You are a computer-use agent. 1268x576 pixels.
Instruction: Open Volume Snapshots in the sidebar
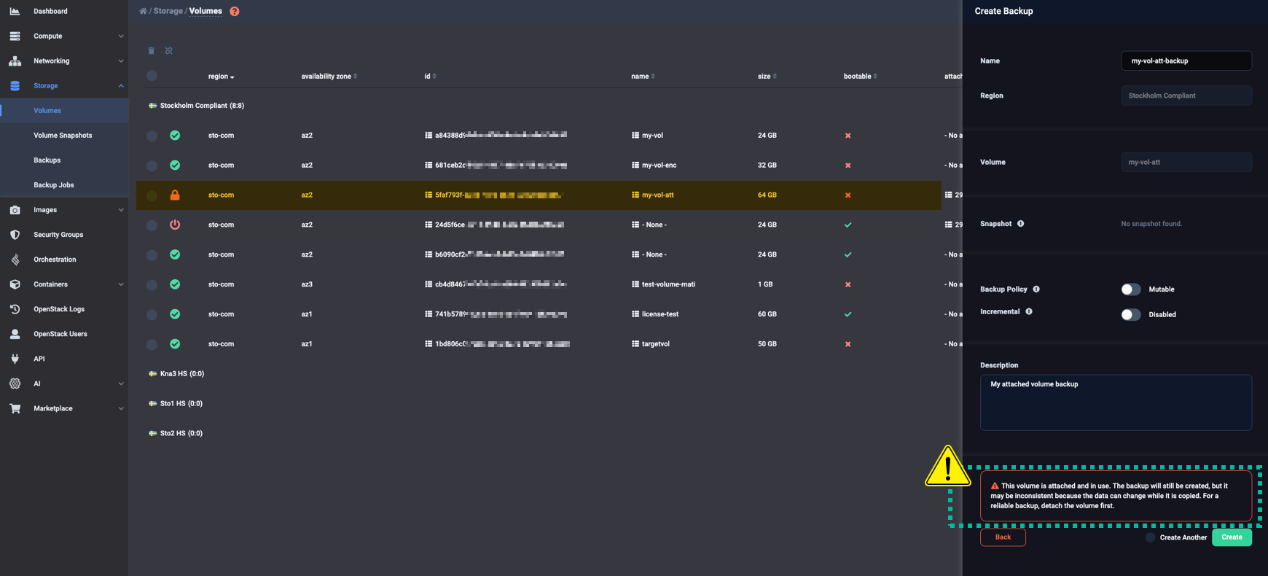coord(64,136)
